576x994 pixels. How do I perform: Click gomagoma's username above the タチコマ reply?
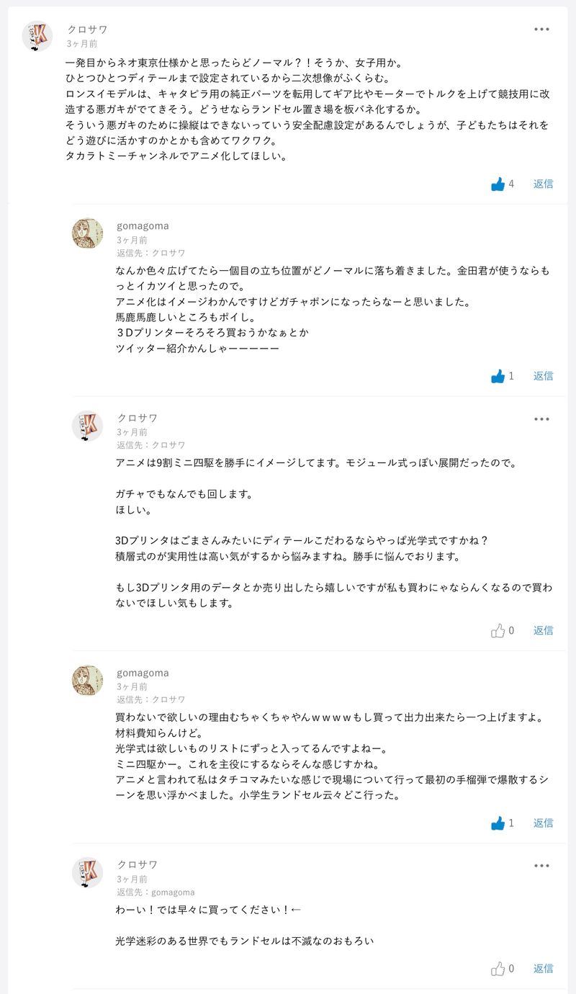[x=143, y=673]
